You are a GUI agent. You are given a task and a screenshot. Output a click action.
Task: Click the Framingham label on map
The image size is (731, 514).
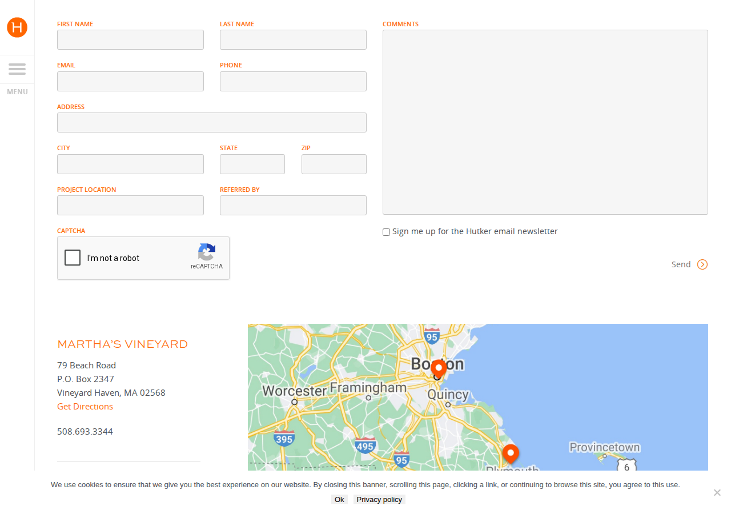368,388
